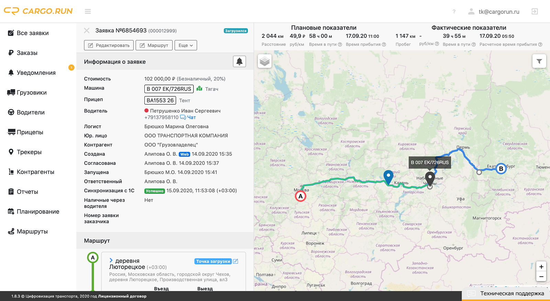The image size is (550, 301).
Task: Click the notification bell button
Action: click(x=240, y=62)
